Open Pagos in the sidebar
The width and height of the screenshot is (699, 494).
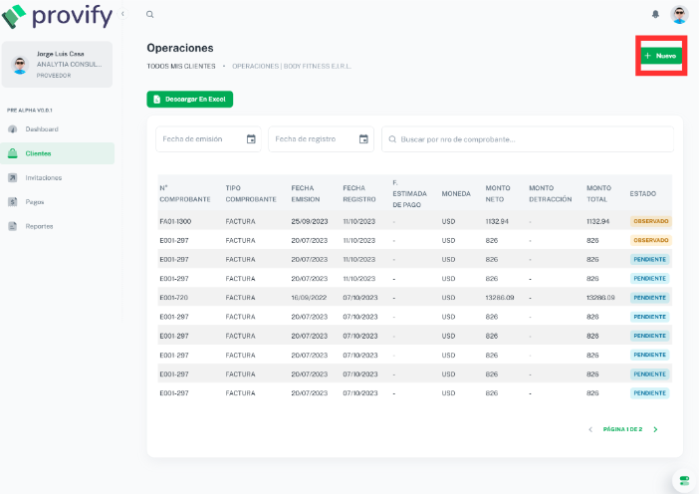(57, 202)
